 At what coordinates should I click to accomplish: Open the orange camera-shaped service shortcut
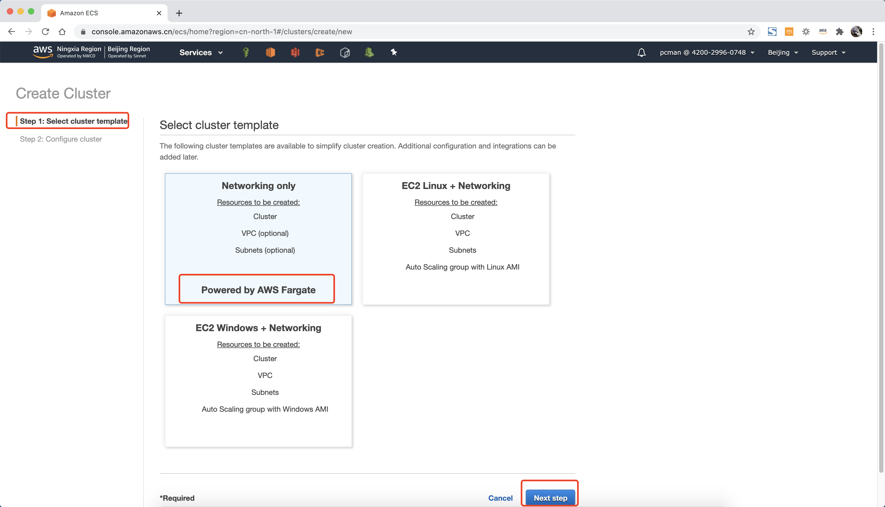320,52
